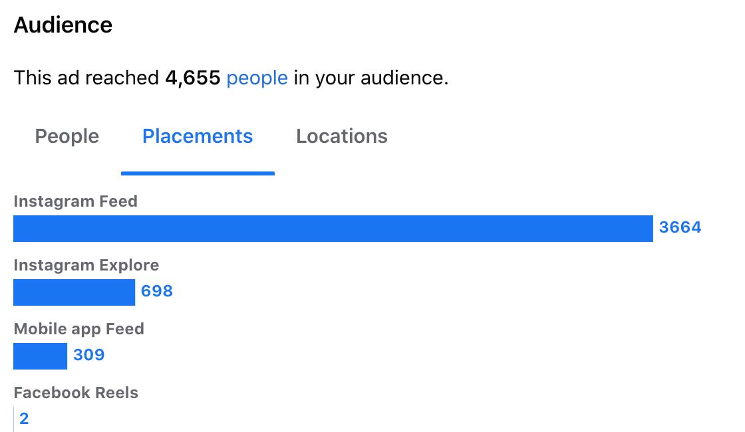Click the Mobile app Feed label
This screenshot has width=745, height=432.
click(x=79, y=328)
